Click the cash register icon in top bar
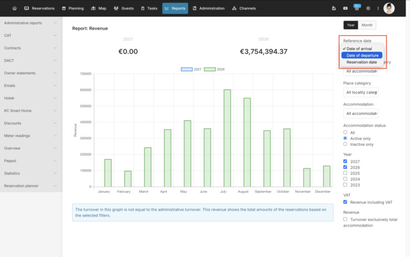The image size is (410, 257). coord(333,8)
